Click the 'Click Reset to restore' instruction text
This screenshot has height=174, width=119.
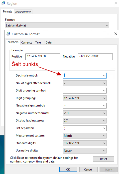tap(44, 159)
